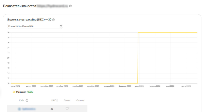Click axis label август 2025

coord(31,86)
